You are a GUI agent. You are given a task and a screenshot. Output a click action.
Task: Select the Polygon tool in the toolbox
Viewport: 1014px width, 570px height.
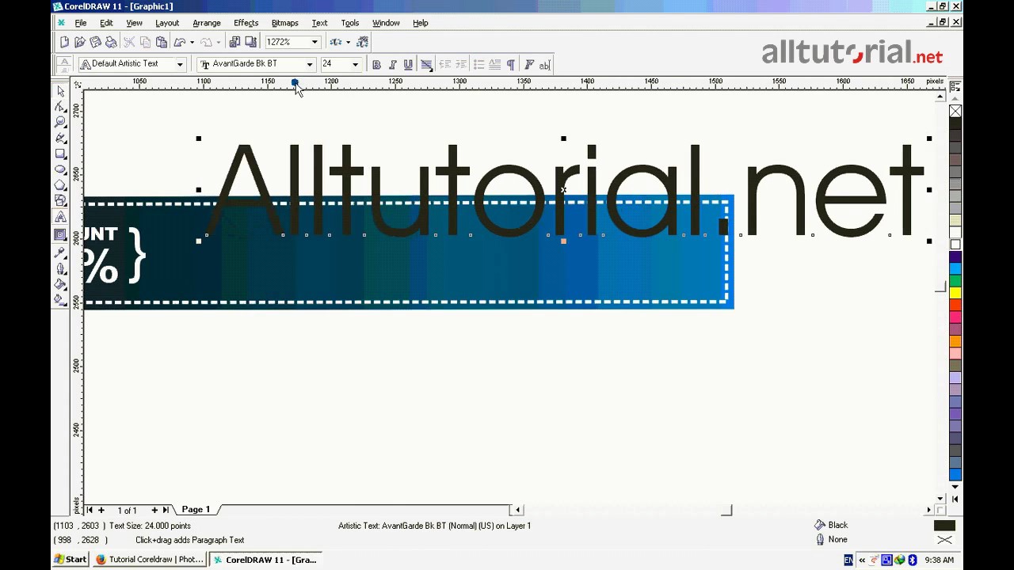point(60,186)
